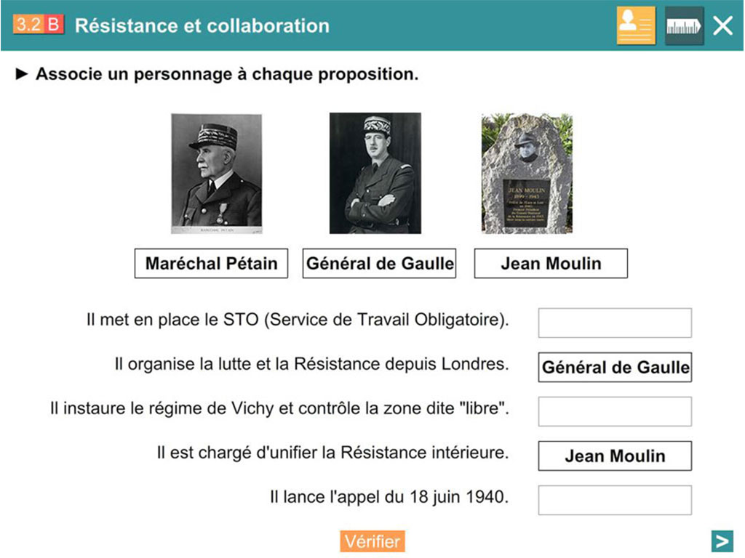Select the "Maréchal Pétain" name tile

click(x=211, y=263)
